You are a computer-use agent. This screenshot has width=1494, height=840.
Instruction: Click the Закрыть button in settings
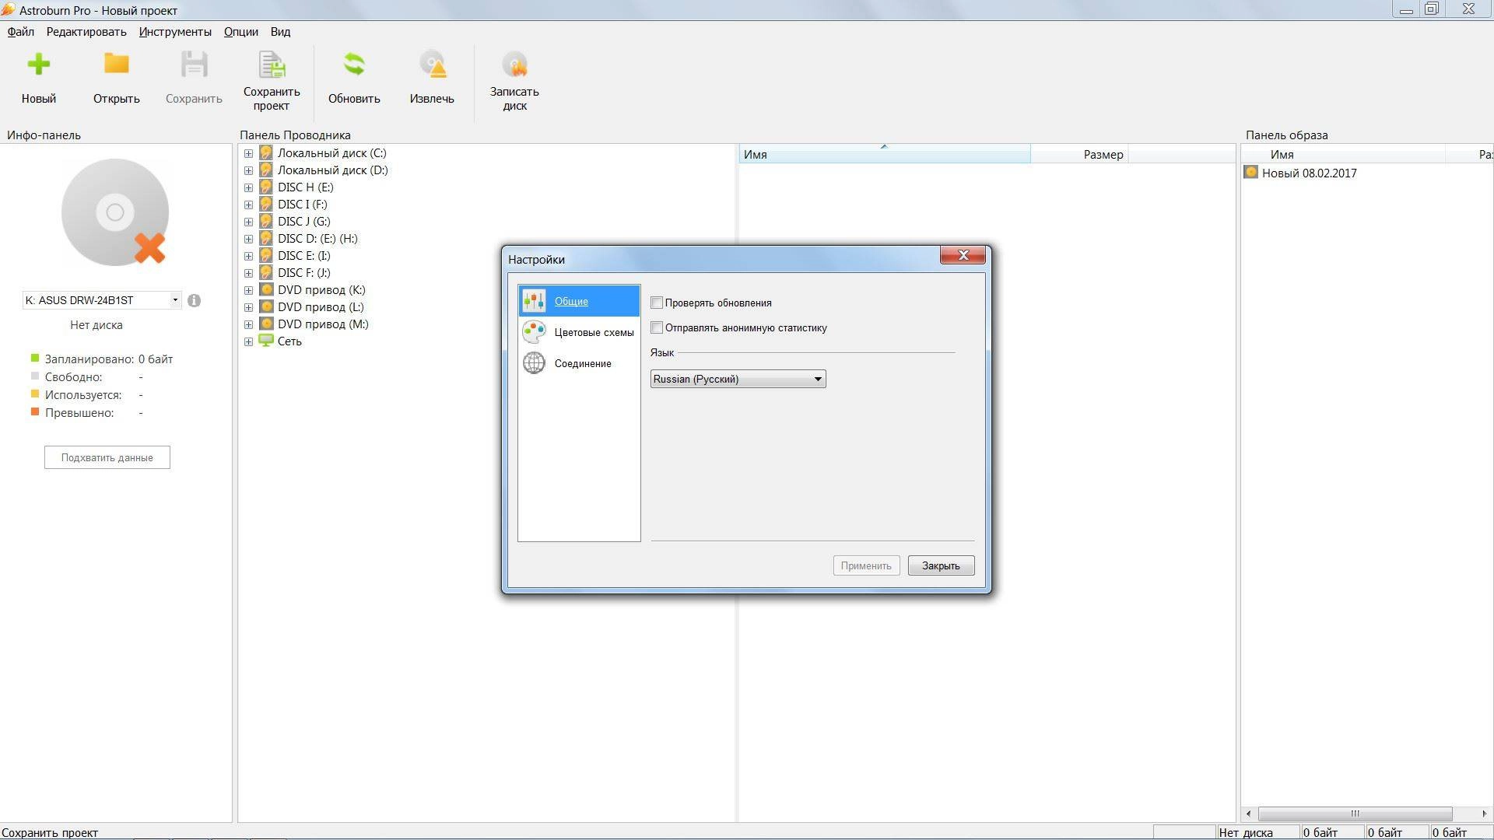click(x=941, y=565)
